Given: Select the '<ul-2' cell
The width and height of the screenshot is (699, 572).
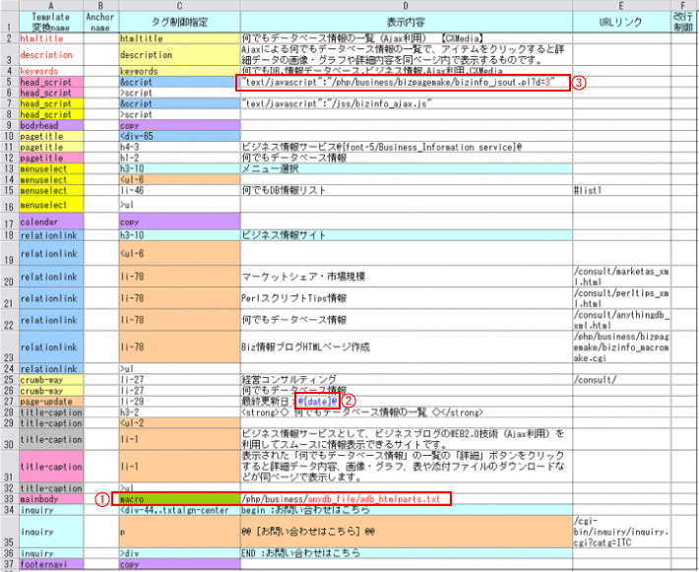Looking at the screenshot, I should pyautogui.click(x=179, y=423).
